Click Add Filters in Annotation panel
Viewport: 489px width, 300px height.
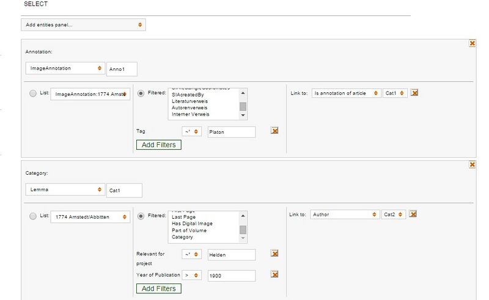pos(159,145)
